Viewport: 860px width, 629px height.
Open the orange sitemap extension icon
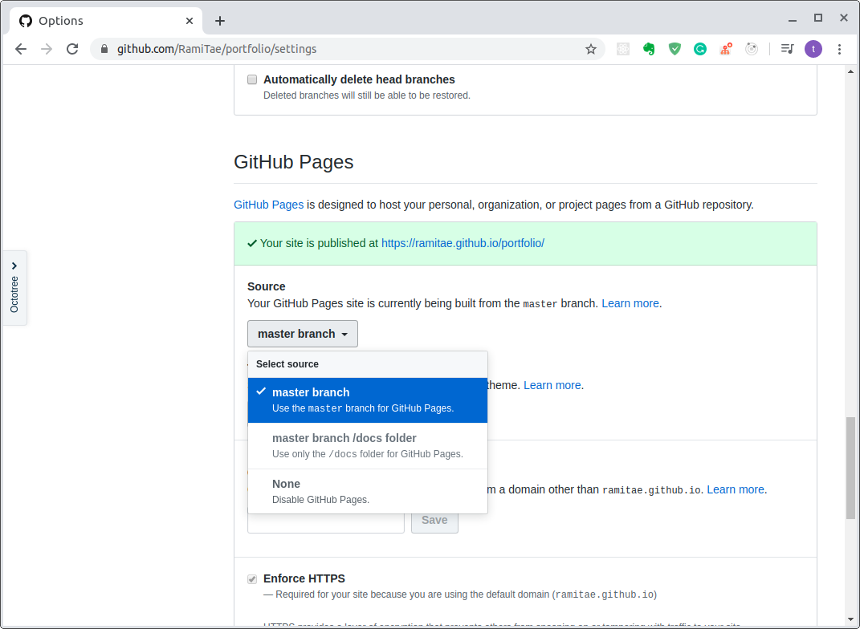click(726, 49)
